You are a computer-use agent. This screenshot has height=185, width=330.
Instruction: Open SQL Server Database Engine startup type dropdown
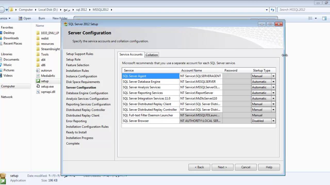(273, 82)
